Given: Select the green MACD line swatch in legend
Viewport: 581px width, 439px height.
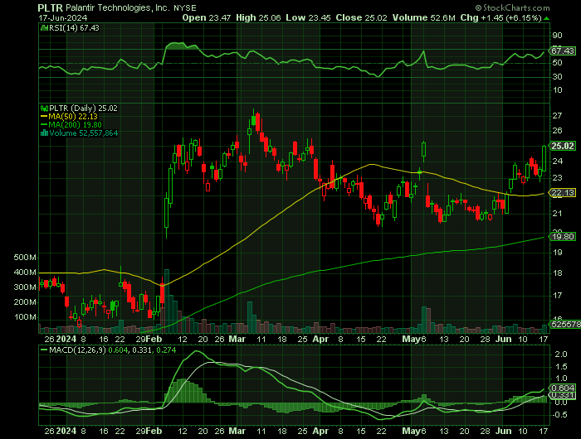Looking at the screenshot, I should pyautogui.click(x=44, y=350).
